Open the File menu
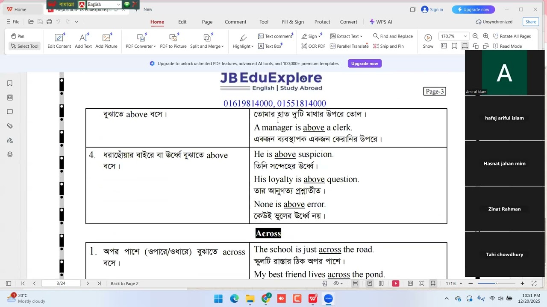The image size is (547, 307). click(x=13, y=22)
